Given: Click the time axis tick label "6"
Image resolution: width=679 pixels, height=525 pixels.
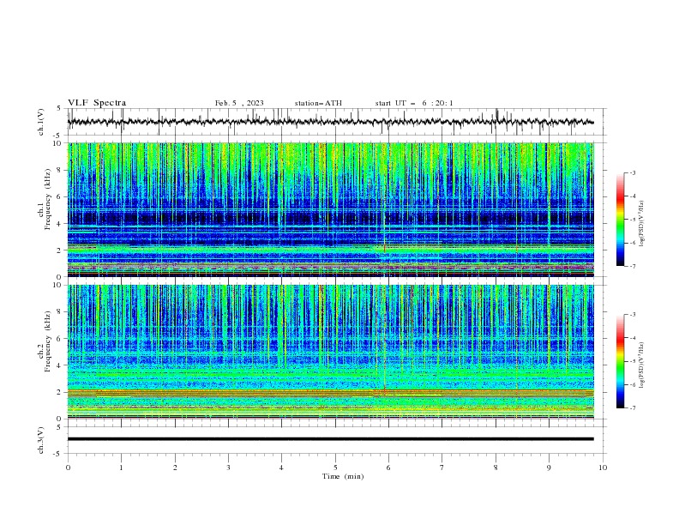Looking at the screenshot, I should [388, 468].
